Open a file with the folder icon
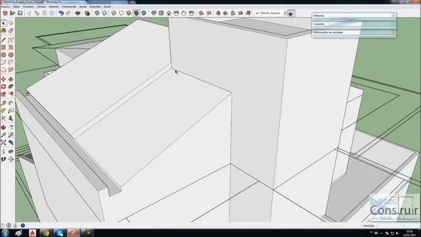 click(x=12, y=13)
